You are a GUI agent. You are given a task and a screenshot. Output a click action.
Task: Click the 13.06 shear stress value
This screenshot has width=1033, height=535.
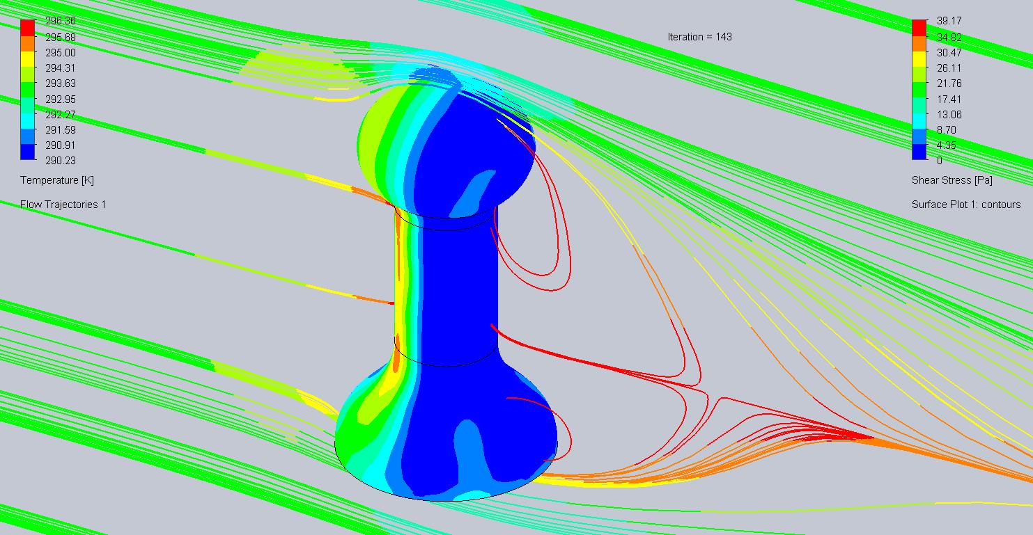(949, 115)
